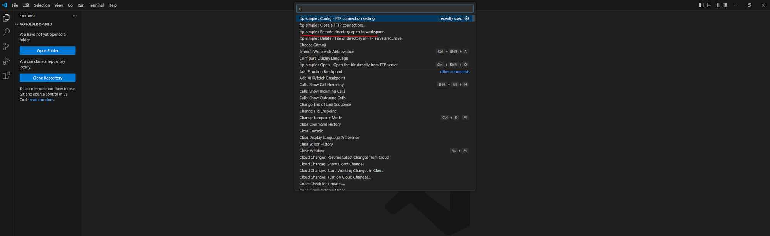The height and width of the screenshot is (236, 770).
Task: Select ftp-simple Open file directly from FTP server
Action: 384,65
